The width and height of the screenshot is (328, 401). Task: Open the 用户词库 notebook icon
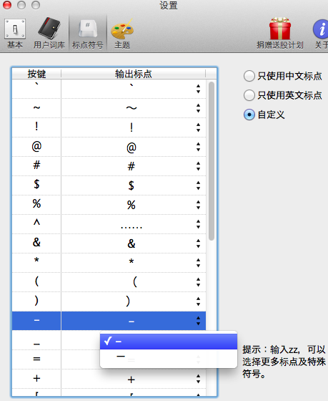(x=49, y=34)
